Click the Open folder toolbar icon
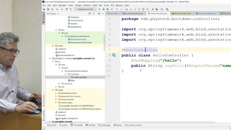 pyautogui.click(x=44, y=9)
